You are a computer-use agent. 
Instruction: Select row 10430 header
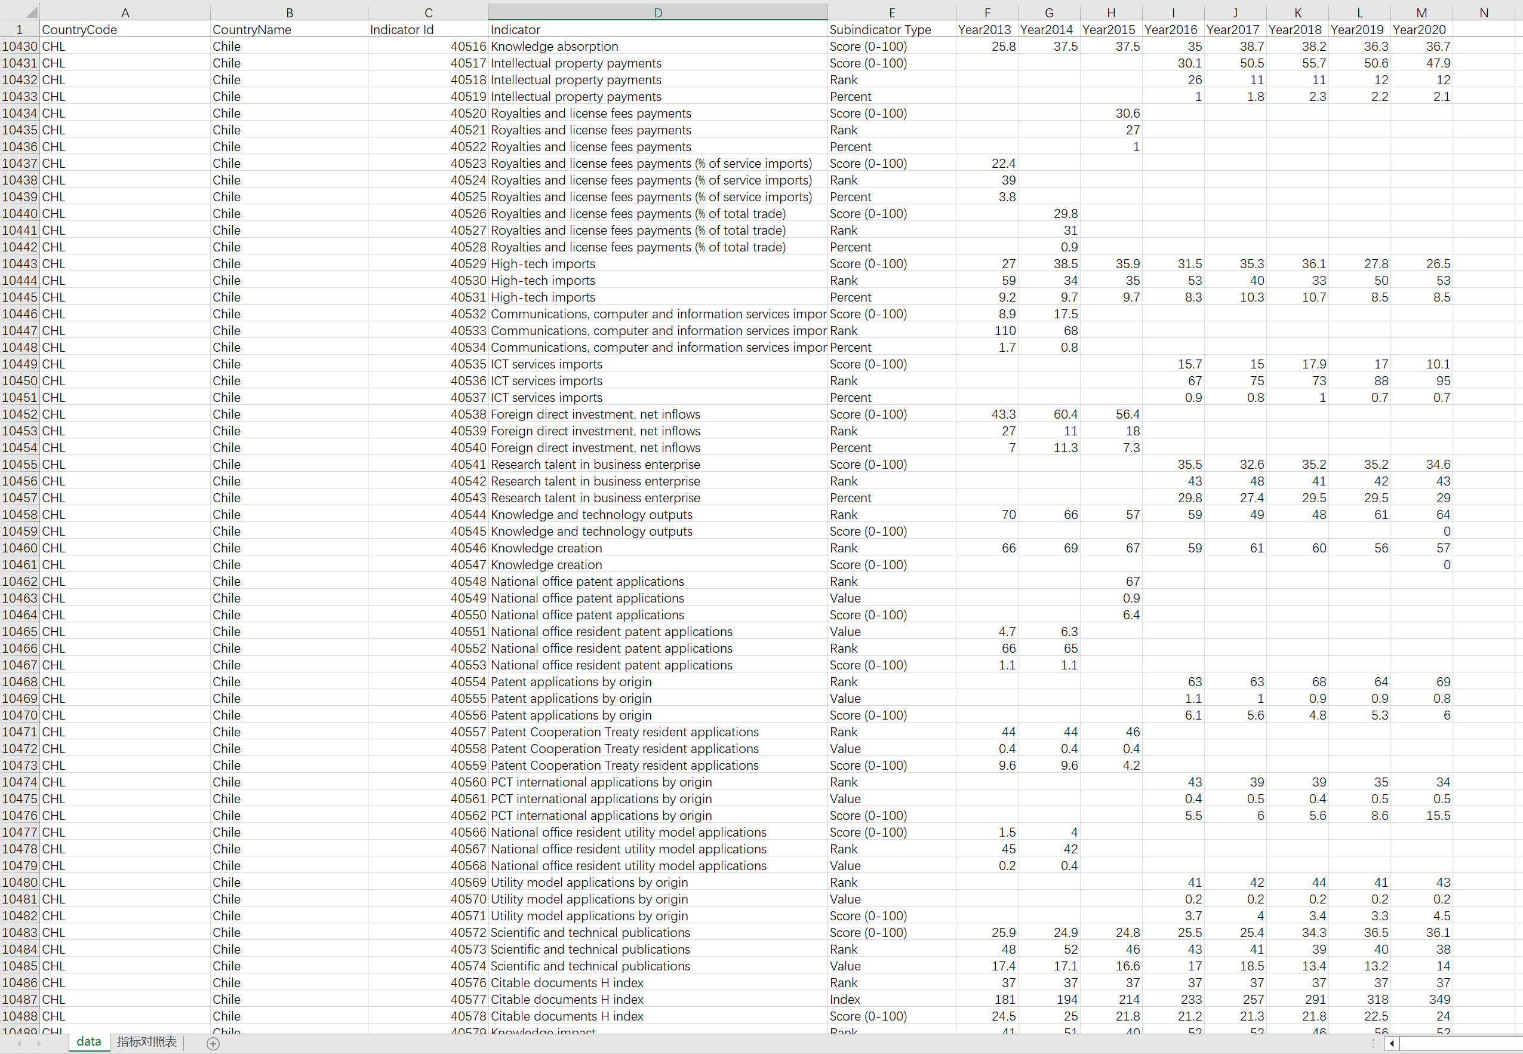(x=19, y=46)
